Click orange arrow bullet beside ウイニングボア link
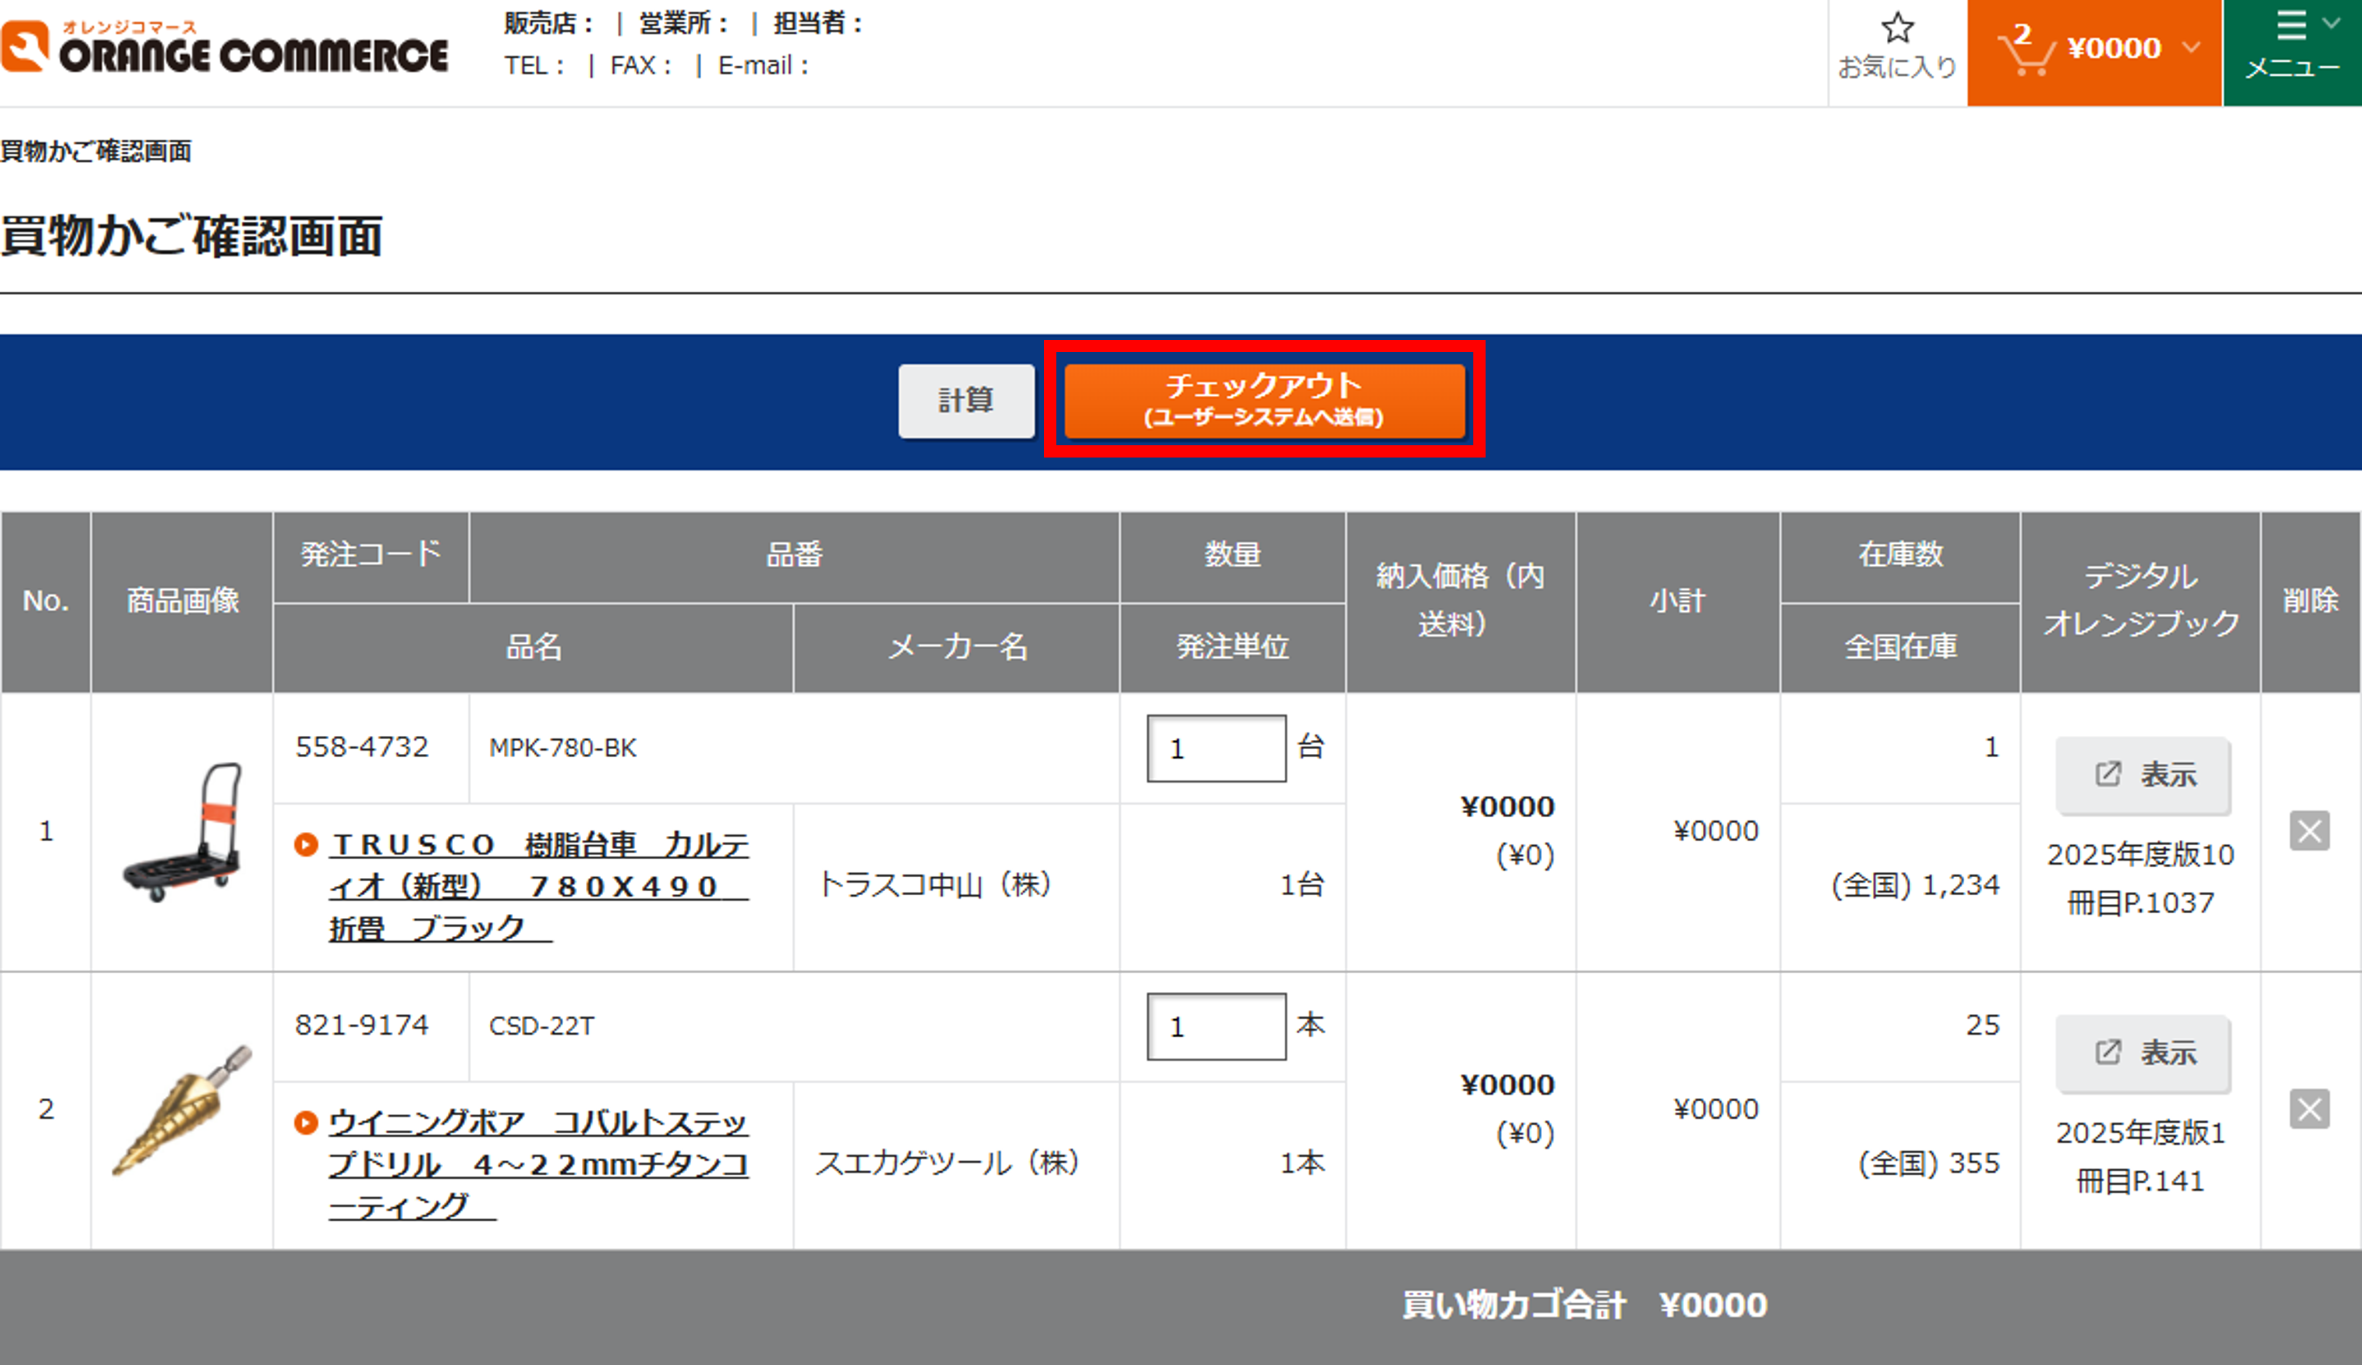The image size is (2362, 1365). pyautogui.click(x=306, y=1122)
